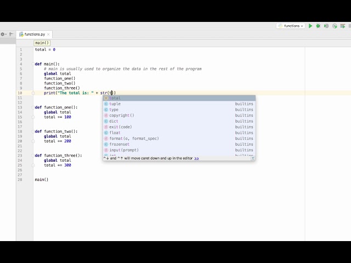The width and height of the screenshot is (351, 263).
Task: Click 'def function_three():' on line 23
Action: tap(59, 156)
